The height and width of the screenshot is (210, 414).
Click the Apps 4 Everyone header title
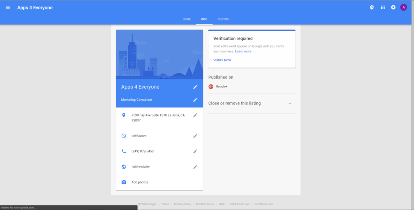pyautogui.click(x=35, y=8)
